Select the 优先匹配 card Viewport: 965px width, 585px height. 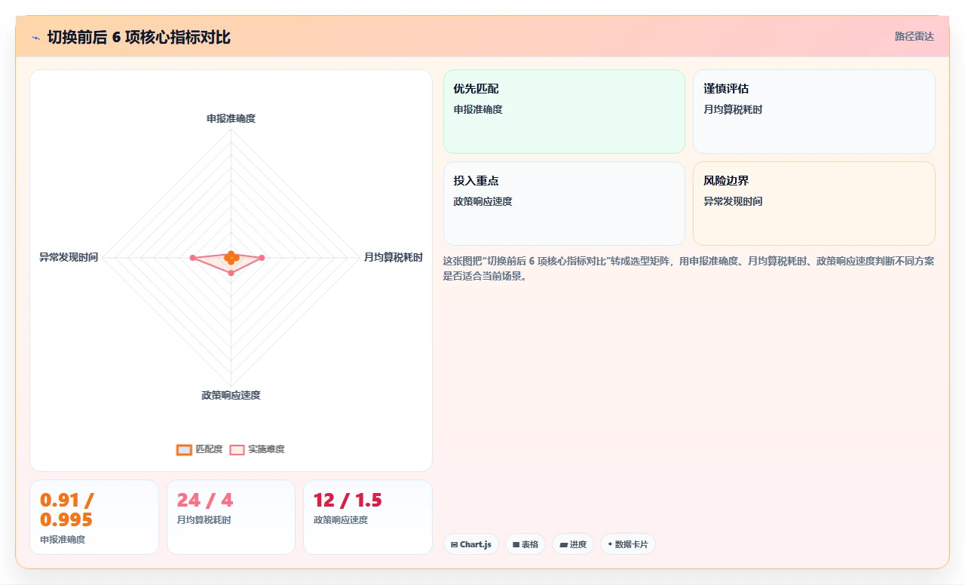(x=564, y=112)
